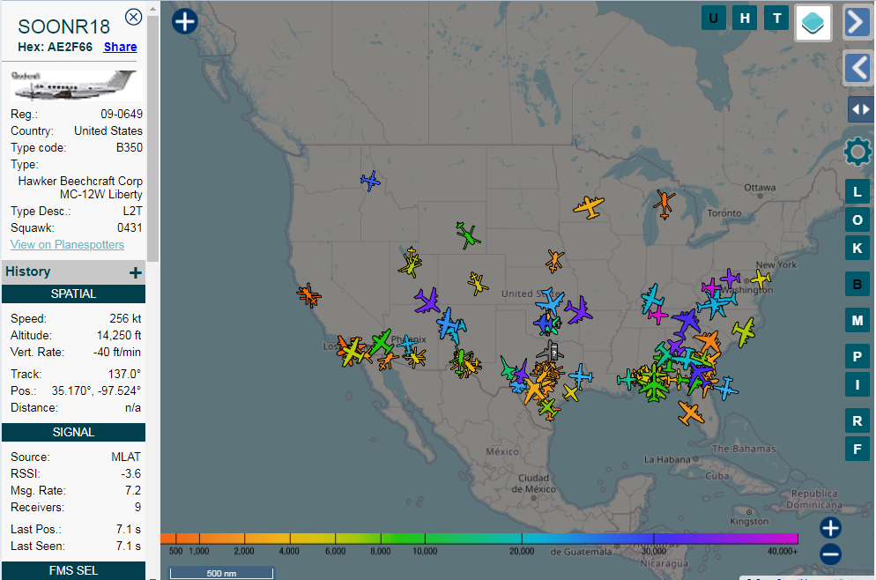Select the gray aircraft with the question mark
The image size is (876, 580).
pyautogui.click(x=552, y=352)
